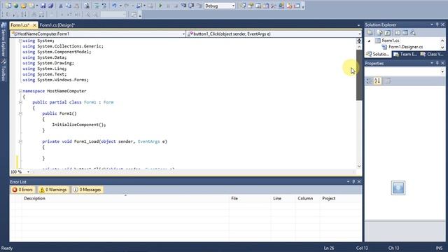Screen dimensions: 448x252
Task: Click the Redo toolbar icon
Action: coord(127,6)
